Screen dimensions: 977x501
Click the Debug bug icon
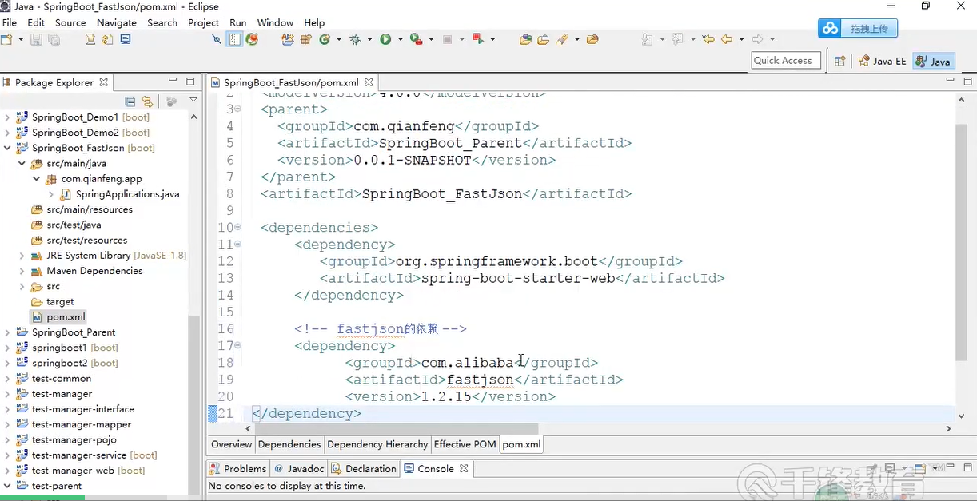click(x=356, y=38)
